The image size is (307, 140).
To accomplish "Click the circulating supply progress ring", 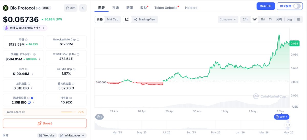I will point(29,102).
